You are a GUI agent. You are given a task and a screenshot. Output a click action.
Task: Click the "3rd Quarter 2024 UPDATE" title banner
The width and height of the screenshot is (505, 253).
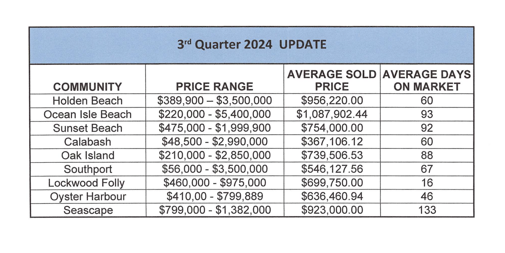[x=252, y=44]
